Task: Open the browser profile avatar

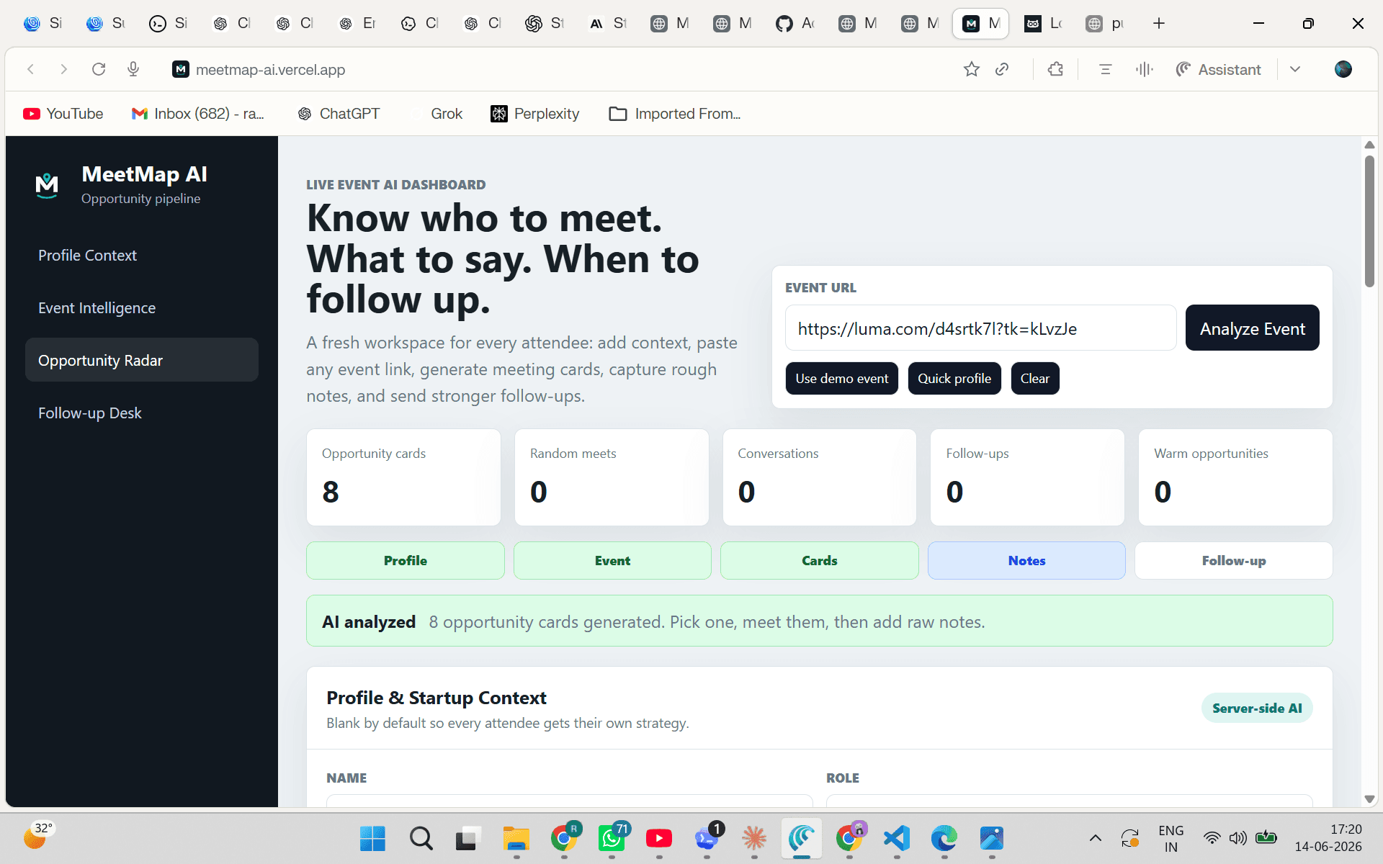Action: 1343,69
